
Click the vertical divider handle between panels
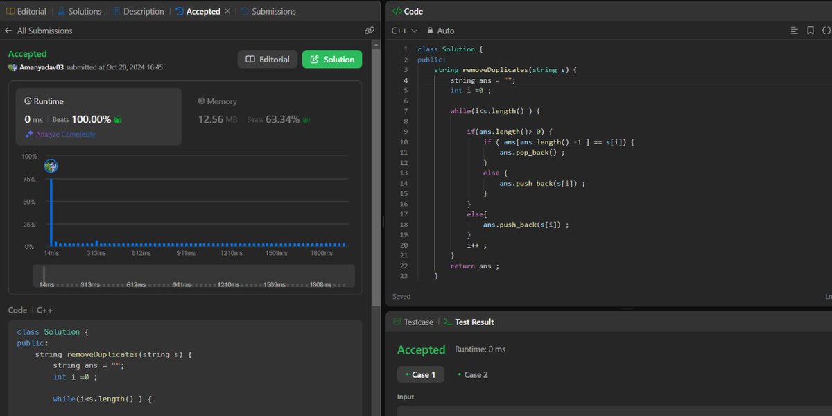(x=383, y=222)
